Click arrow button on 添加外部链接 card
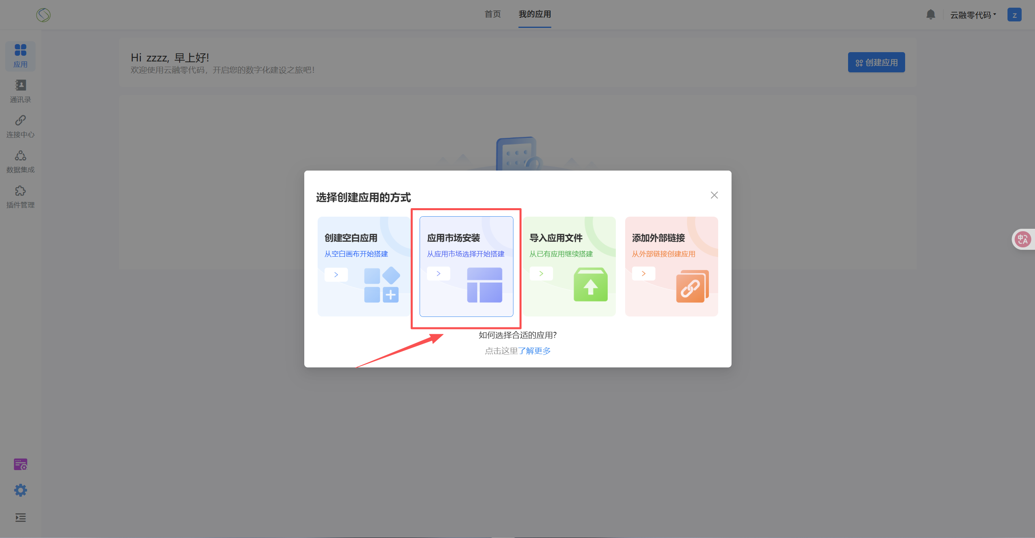 coord(643,274)
